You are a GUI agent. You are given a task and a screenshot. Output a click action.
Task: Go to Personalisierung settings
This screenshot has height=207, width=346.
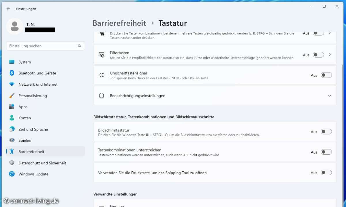(46, 95)
